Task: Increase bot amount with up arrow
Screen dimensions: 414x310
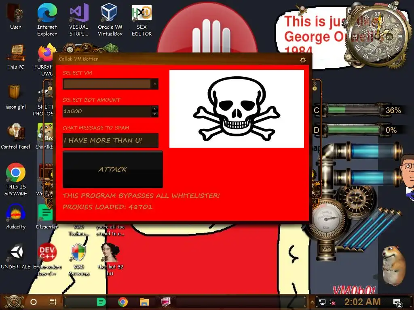Action: pos(155,108)
